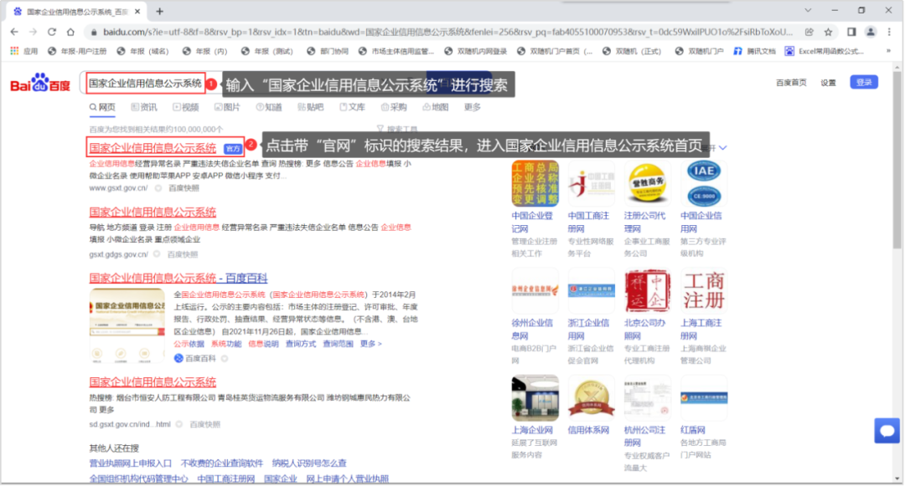Open the 年报-用户注册 bookmark
The image size is (905, 486).
77,51
